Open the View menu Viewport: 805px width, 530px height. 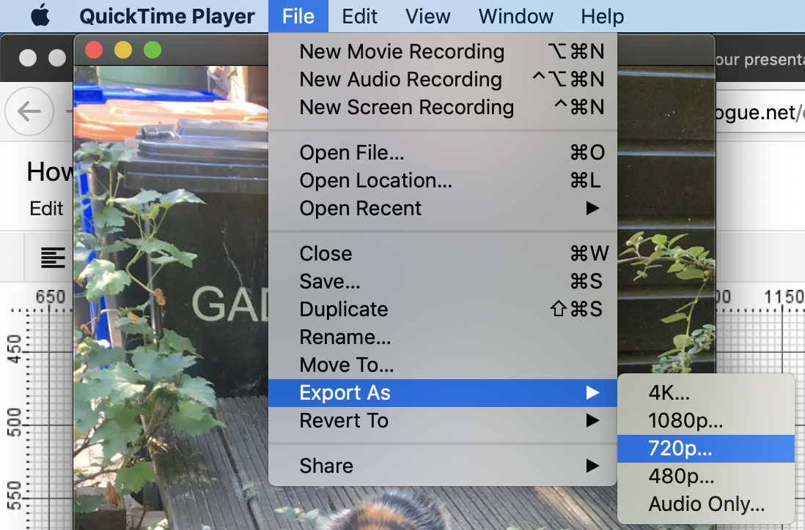coord(428,16)
